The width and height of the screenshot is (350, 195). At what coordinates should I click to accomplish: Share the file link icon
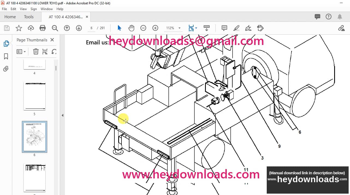(x=341, y=28)
